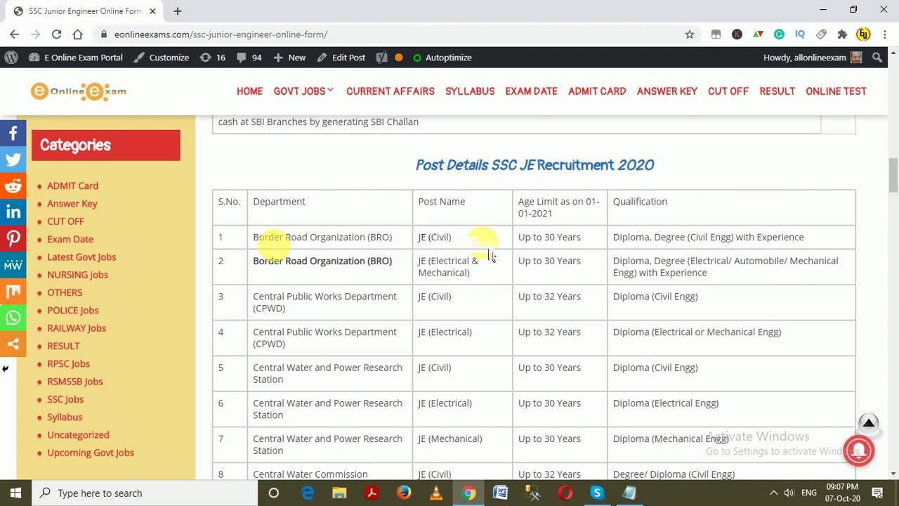Share on Reddit sidebar icon
Viewport: 899px width, 506px height.
pos(13,186)
